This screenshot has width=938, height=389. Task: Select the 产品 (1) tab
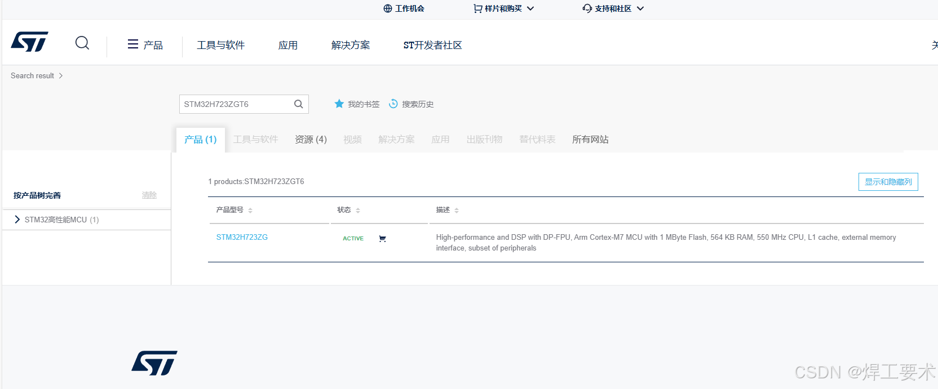tap(201, 139)
